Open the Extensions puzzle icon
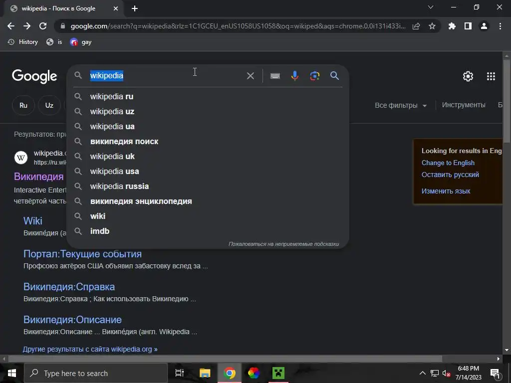This screenshot has height=383, width=511. [452, 26]
